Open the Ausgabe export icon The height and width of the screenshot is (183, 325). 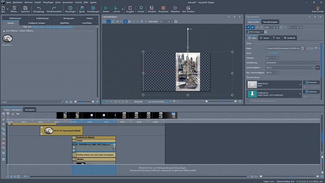click(x=130, y=8)
